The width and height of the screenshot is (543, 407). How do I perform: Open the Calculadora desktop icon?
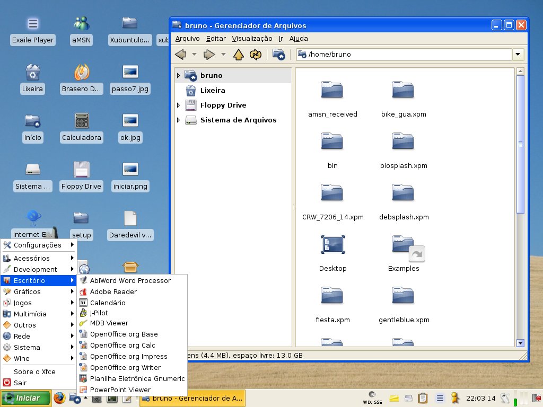(x=81, y=128)
